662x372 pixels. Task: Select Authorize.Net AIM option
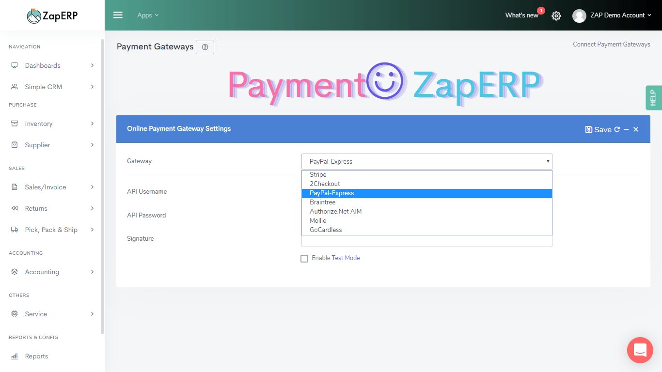[x=426, y=212]
